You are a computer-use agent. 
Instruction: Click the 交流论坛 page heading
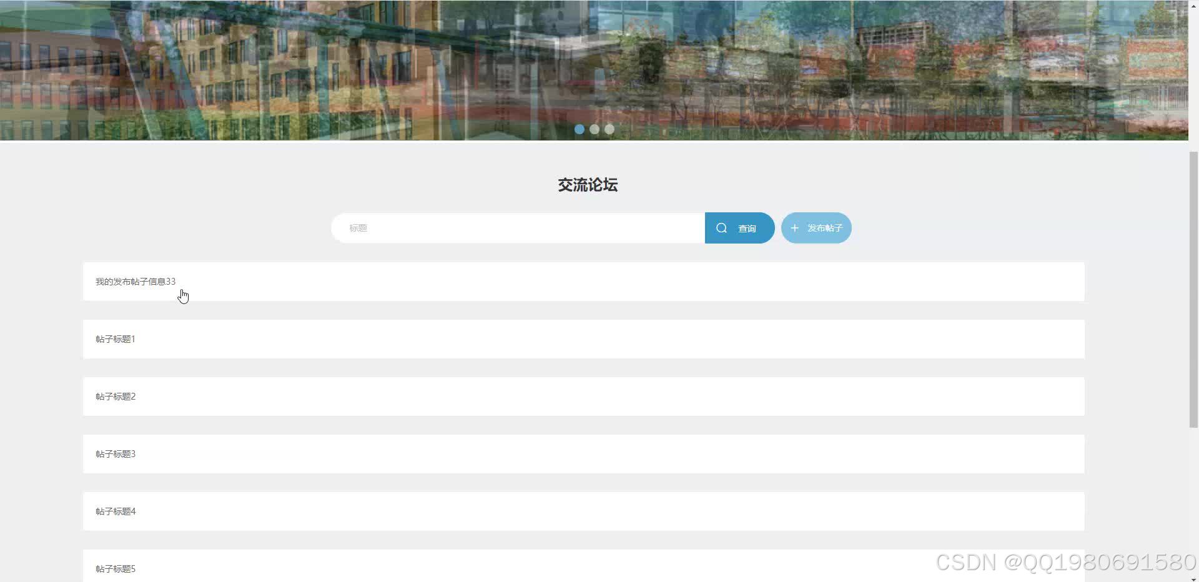(x=586, y=184)
